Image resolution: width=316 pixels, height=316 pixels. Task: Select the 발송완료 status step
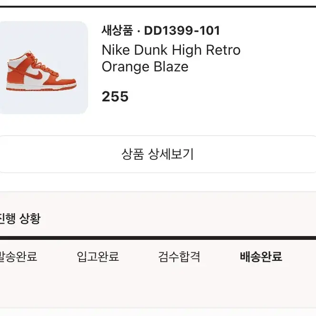[x=19, y=257]
